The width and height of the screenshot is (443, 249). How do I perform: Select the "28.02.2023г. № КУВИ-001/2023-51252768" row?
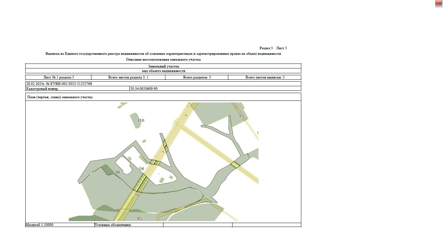(163, 84)
